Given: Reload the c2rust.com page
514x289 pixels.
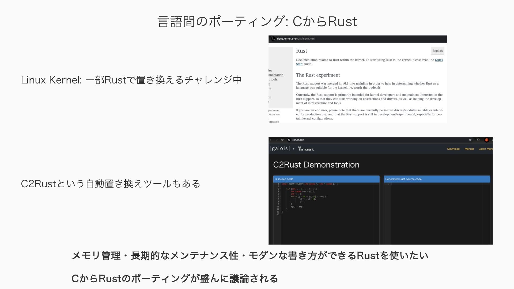Looking at the screenshot, I should point(282,140).
